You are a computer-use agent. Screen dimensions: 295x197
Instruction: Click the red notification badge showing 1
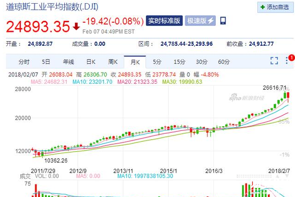coord(292,58)
